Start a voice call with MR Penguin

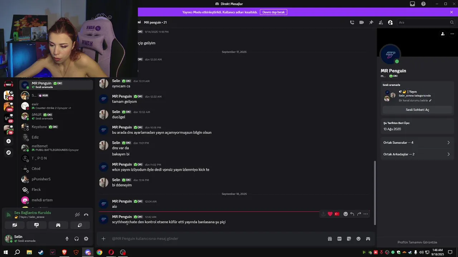pos(352,22)
